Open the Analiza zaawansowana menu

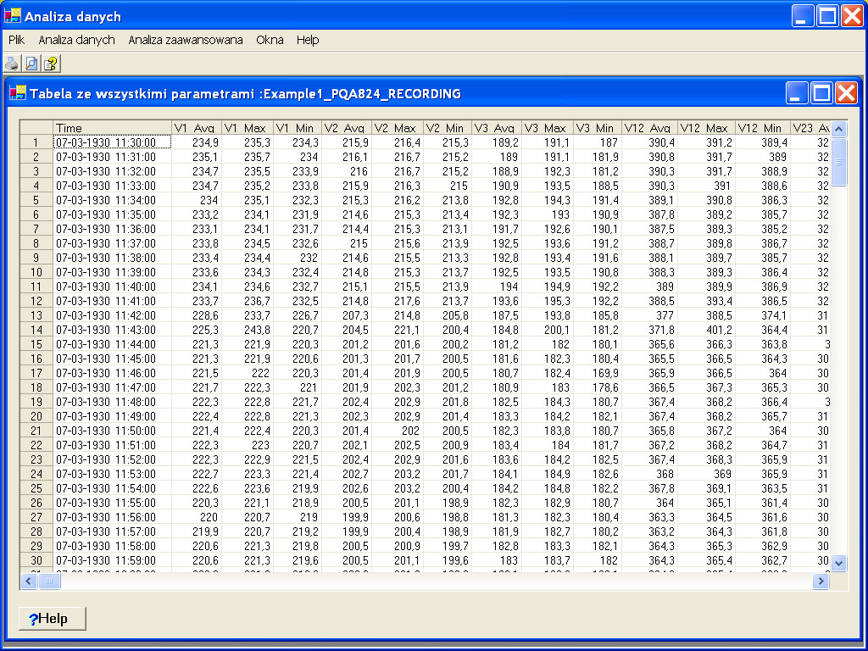click(186, 40)
